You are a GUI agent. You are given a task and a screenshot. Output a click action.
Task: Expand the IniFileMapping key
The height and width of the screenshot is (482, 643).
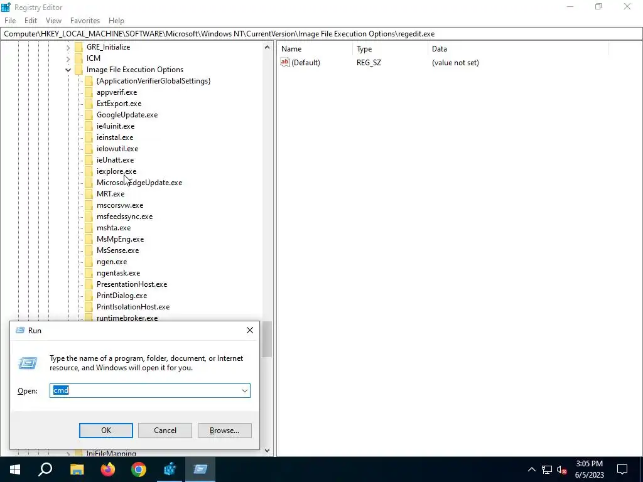68,453
